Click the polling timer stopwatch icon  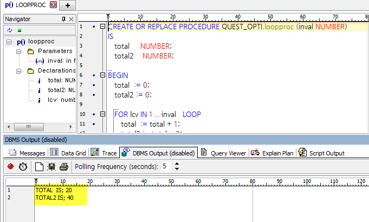point(23,166)
